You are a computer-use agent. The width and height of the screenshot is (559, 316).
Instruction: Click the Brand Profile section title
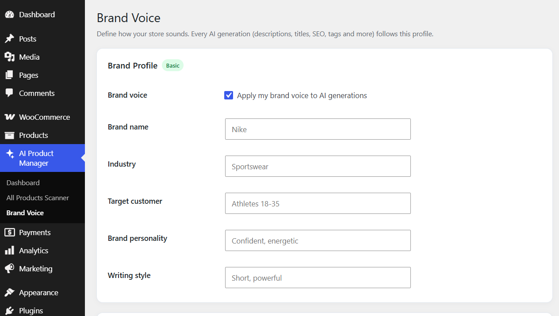(133, 65)
